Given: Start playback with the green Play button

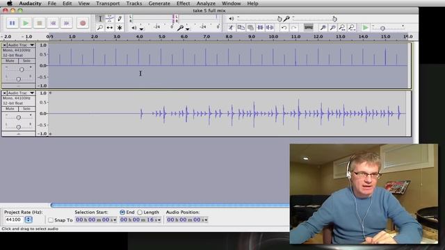Looking at the screenshot, I should point(26,23).
